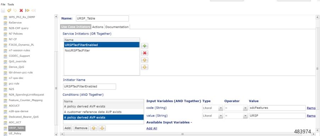
Task: Click the redo arrow toolbar icon
Action: pyautogui.click(x=15, y=10)
